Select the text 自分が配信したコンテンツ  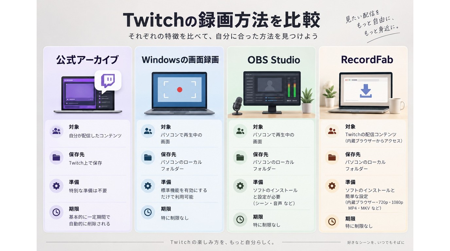coord(95,136)
